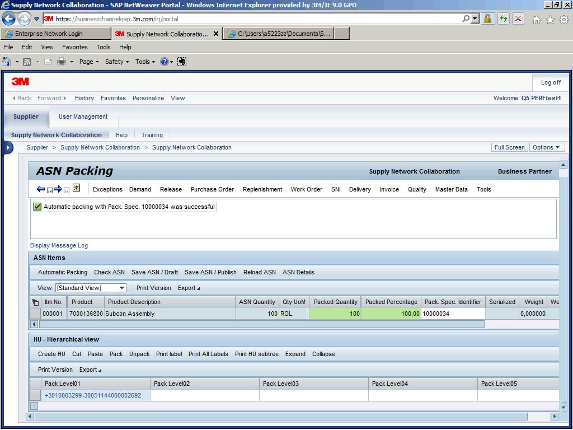Open browser Home icon at top right
Viewport: 573px width, 430px height.
click(537, 20)
